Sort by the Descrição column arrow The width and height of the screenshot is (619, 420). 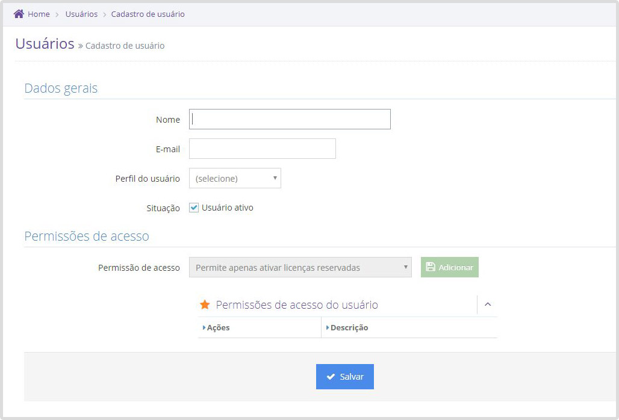(x=328, y=327)
